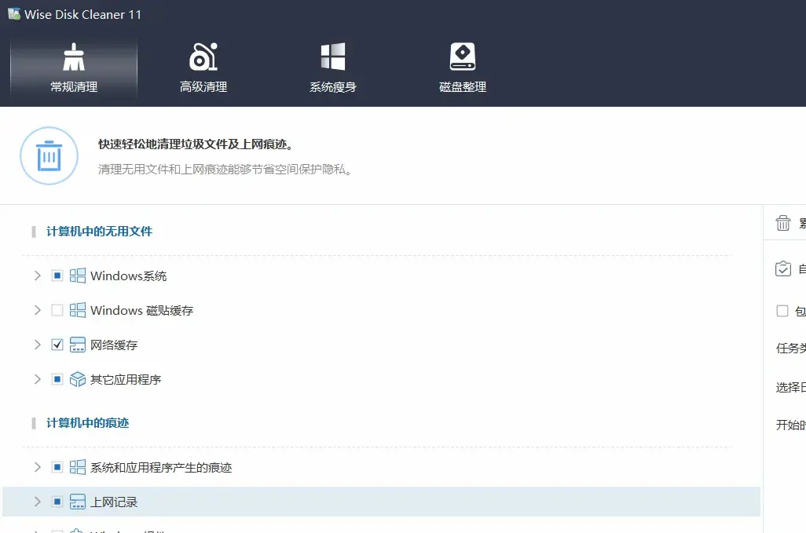Click the Windows系统 logo icon

(78, 276)
